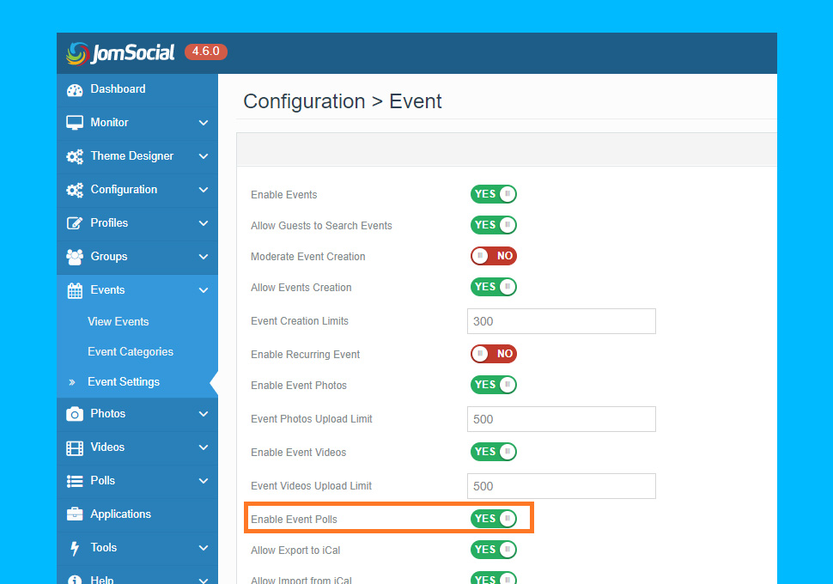Toggle the Enable Event Polls switch
The image size is (833, 584).
tap(494, 519)
